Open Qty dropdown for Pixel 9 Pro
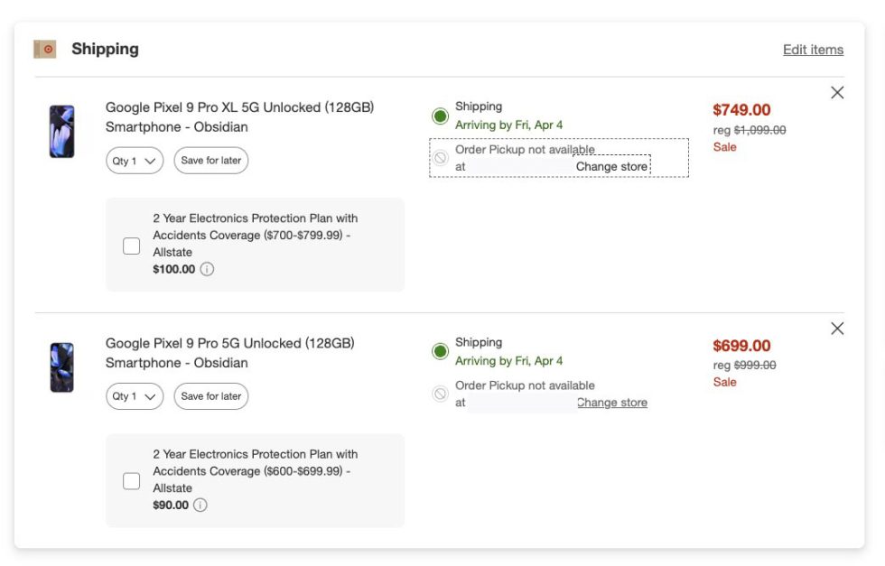Screen dimensions: 885x566 (133, 396)
